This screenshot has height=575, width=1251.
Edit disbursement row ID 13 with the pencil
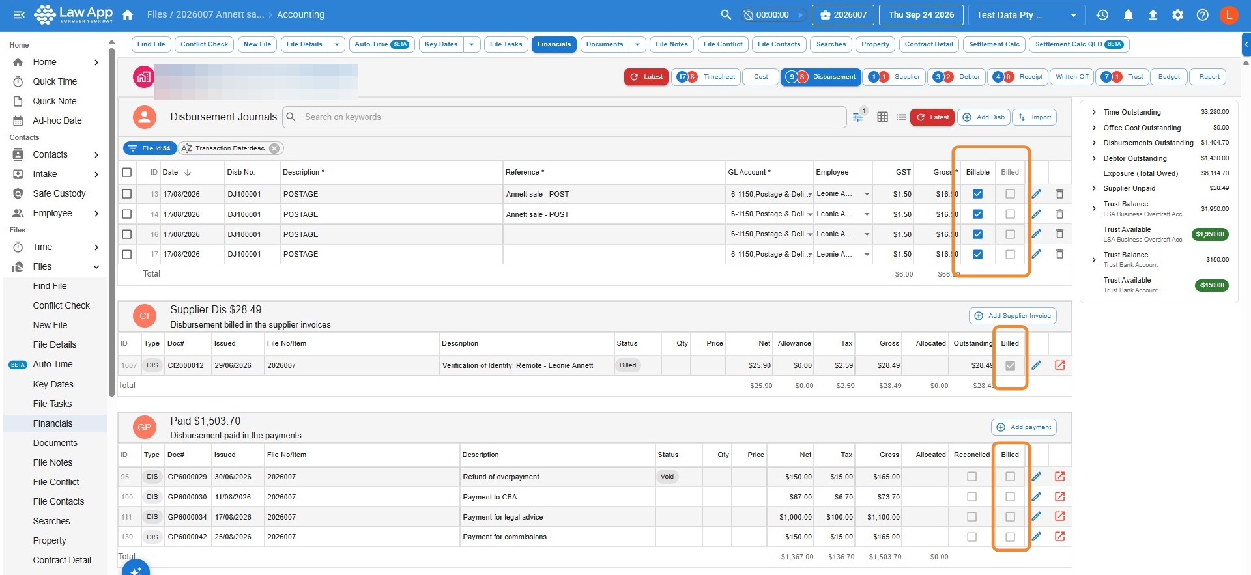[x=1036, y=194]
